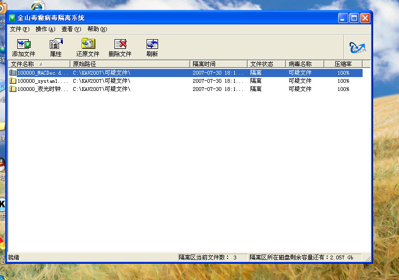Click the file icon of 100000_夜光时钟...

click(13, 89)
